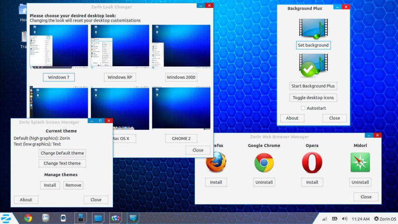
Task: Click Start Background Plus button
Action: [313, 86]
